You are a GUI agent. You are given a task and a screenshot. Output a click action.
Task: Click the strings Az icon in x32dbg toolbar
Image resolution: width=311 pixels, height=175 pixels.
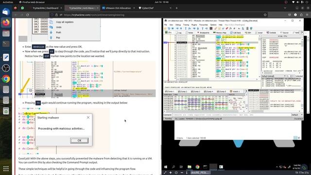(239, 28)
